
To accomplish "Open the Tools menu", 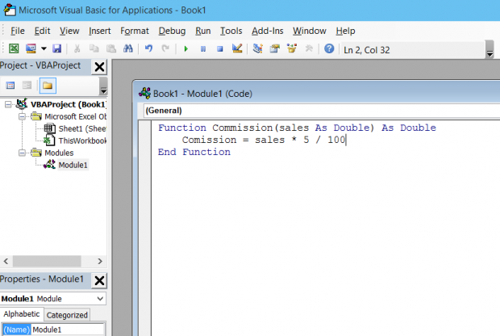I will (231, 31).
